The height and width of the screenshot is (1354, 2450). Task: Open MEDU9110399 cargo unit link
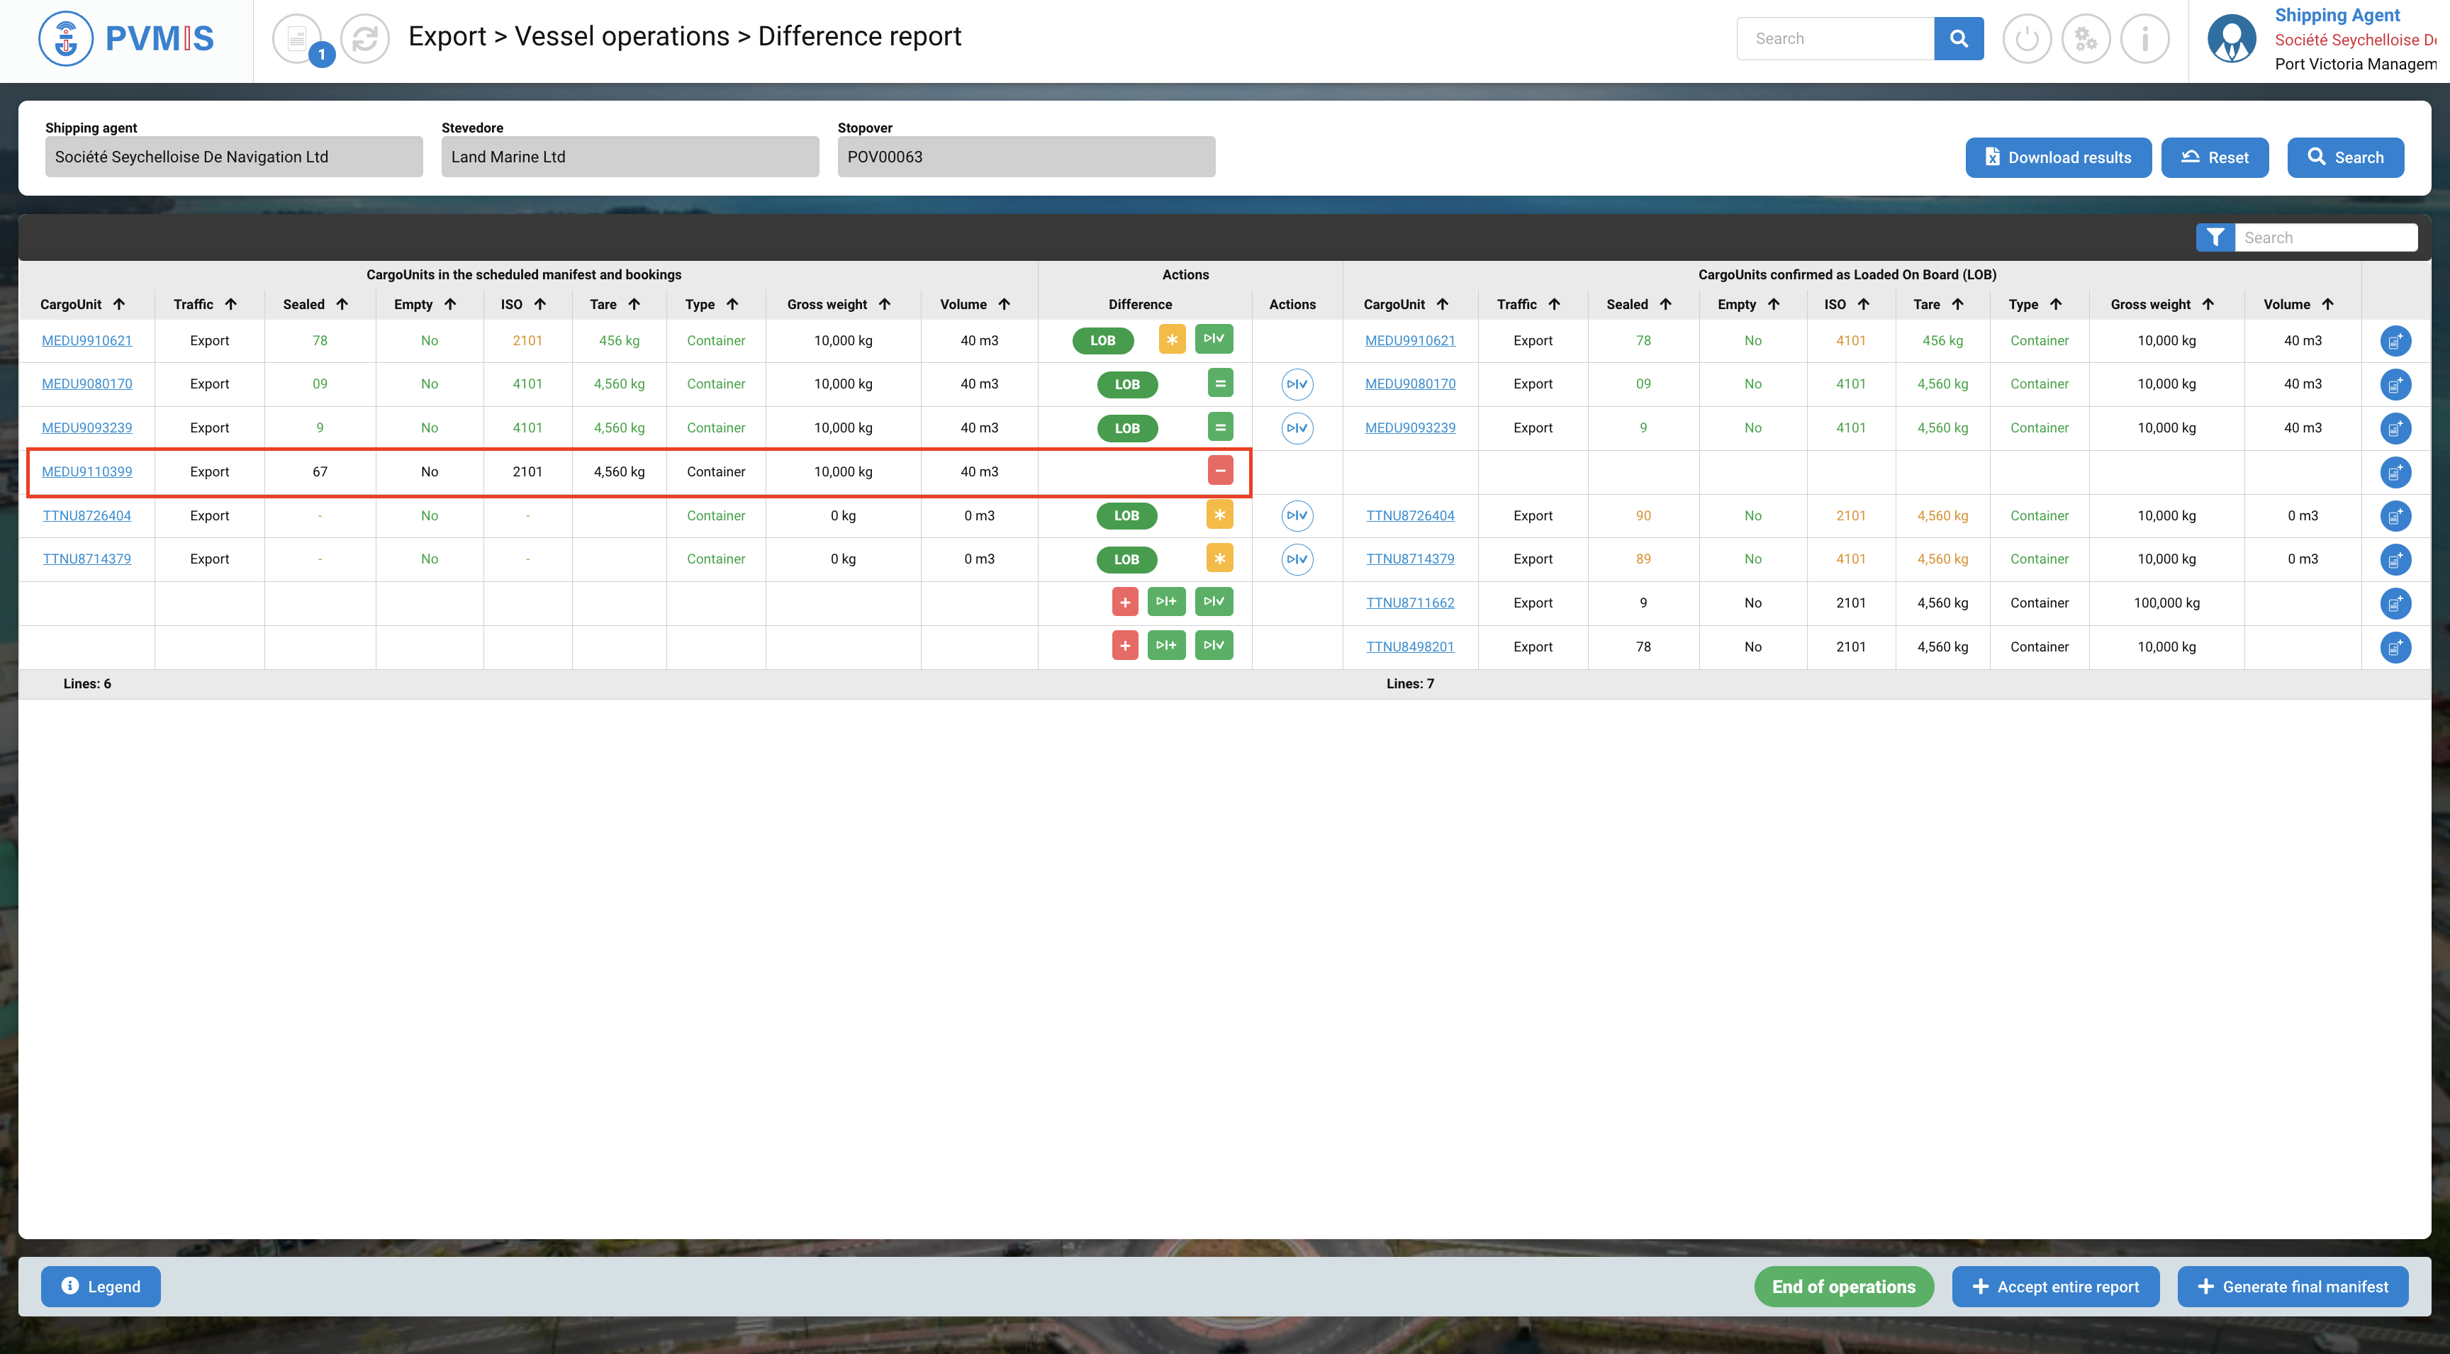pos(86,471)
